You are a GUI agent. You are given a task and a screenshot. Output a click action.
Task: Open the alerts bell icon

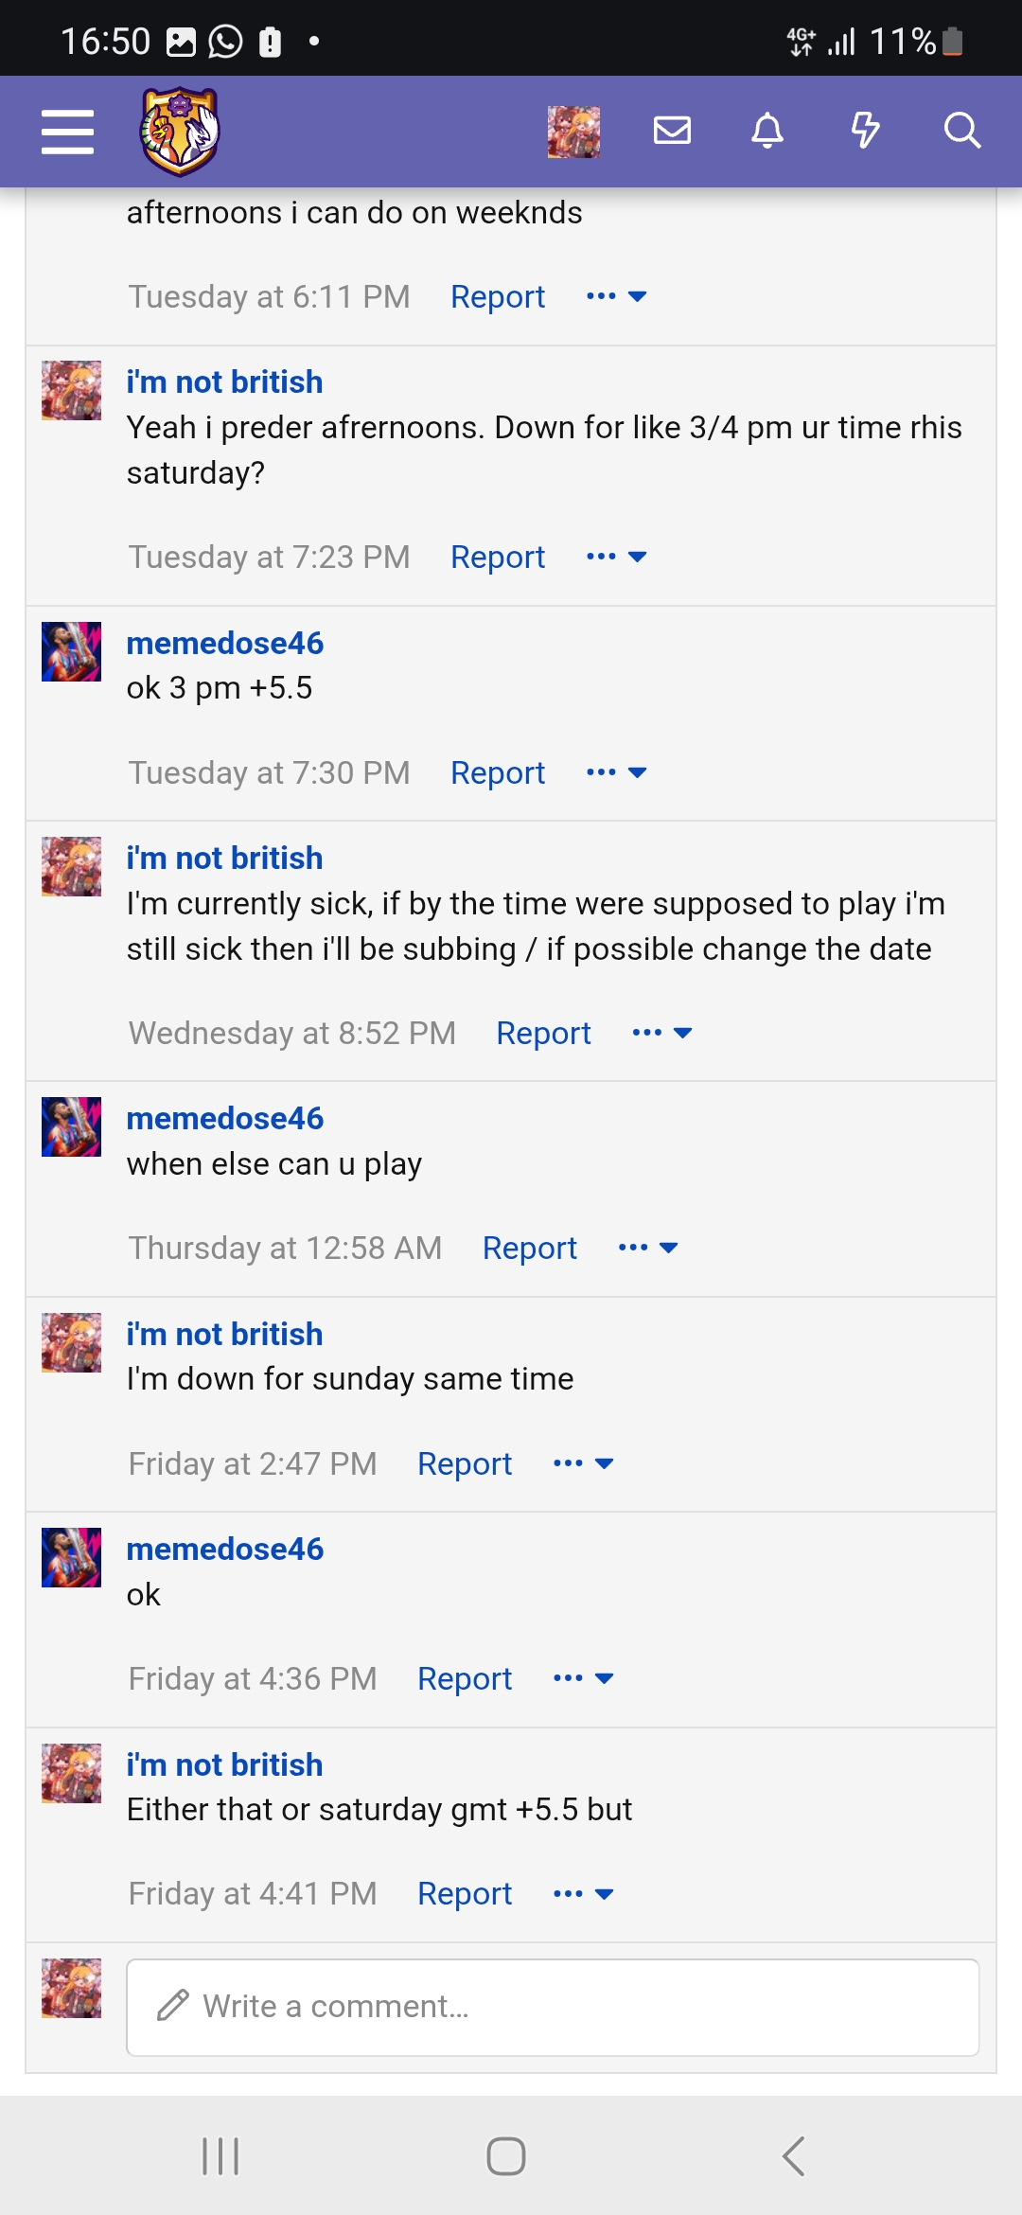(x=767, y=130)
